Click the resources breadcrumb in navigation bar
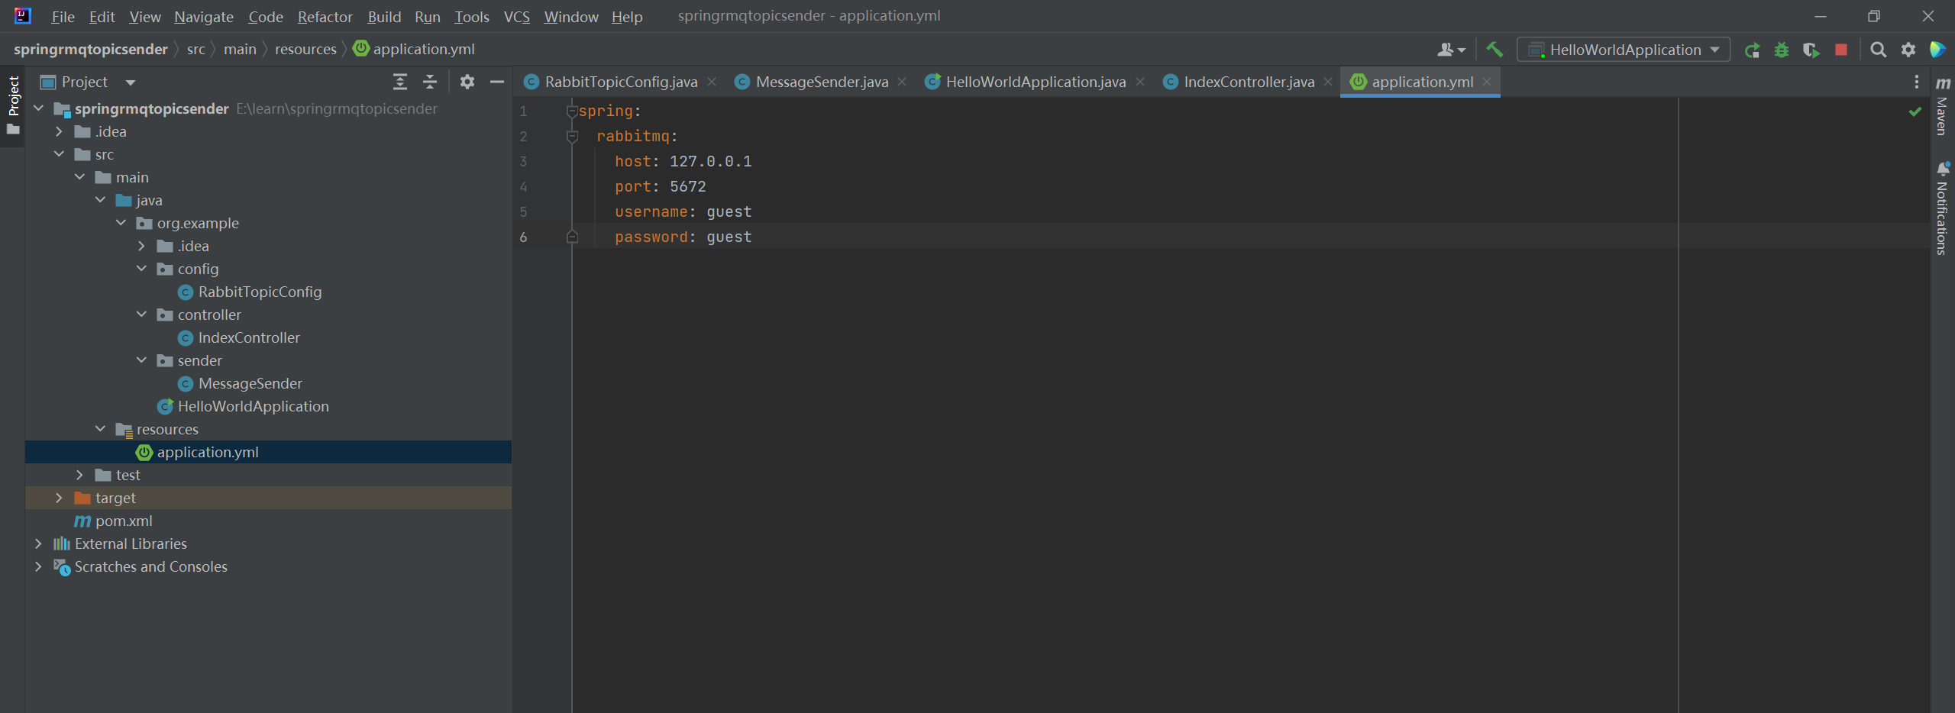This screenshot has height=713, width=1955. (x=305, y=50)
